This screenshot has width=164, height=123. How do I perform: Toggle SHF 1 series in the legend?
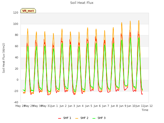point(65,118)
